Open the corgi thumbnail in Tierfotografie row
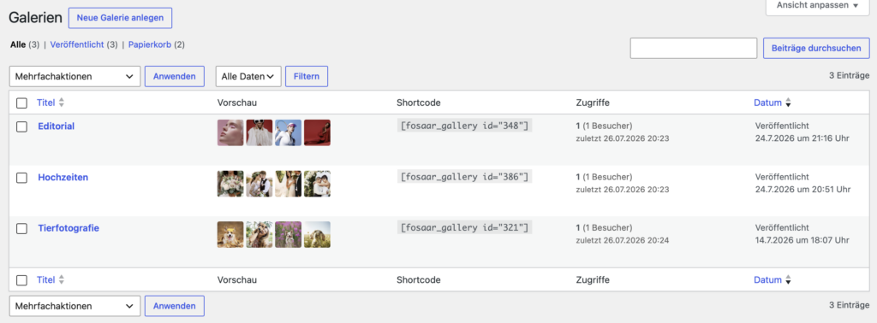The image size is (877, 323). tap(230, 234)
